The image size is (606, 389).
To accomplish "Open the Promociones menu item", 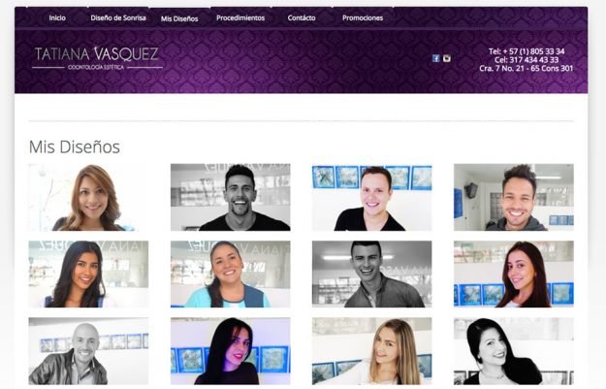I will pyautogui.click(x=363, y=17).
